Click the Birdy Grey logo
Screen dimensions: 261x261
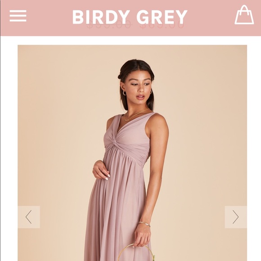130,17
